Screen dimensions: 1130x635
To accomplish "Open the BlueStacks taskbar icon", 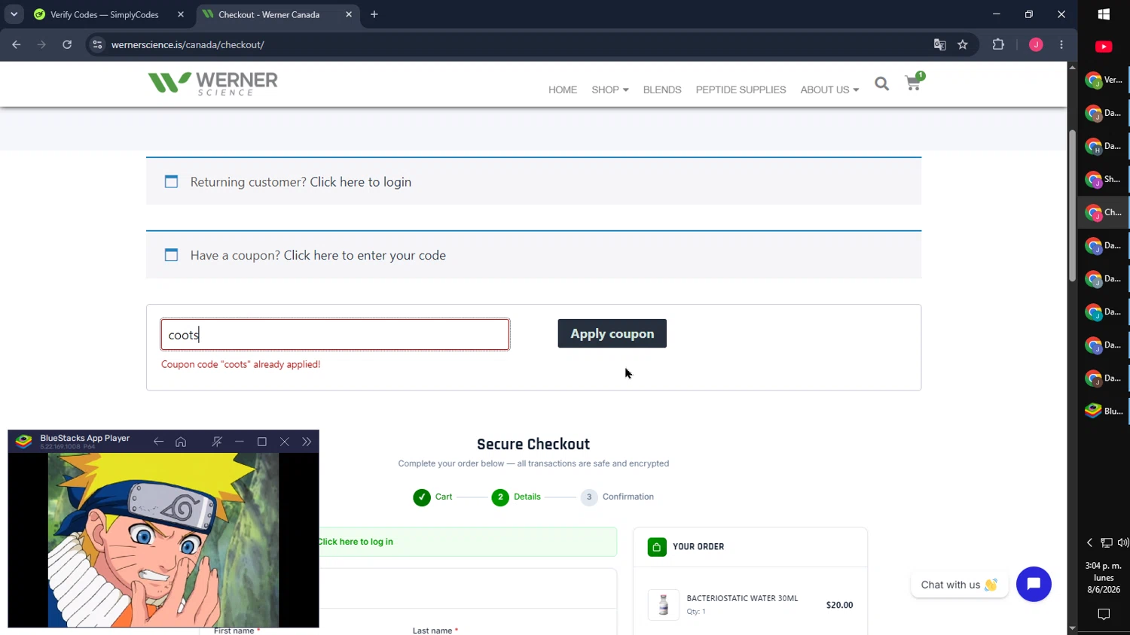I will coord(1104,411).
